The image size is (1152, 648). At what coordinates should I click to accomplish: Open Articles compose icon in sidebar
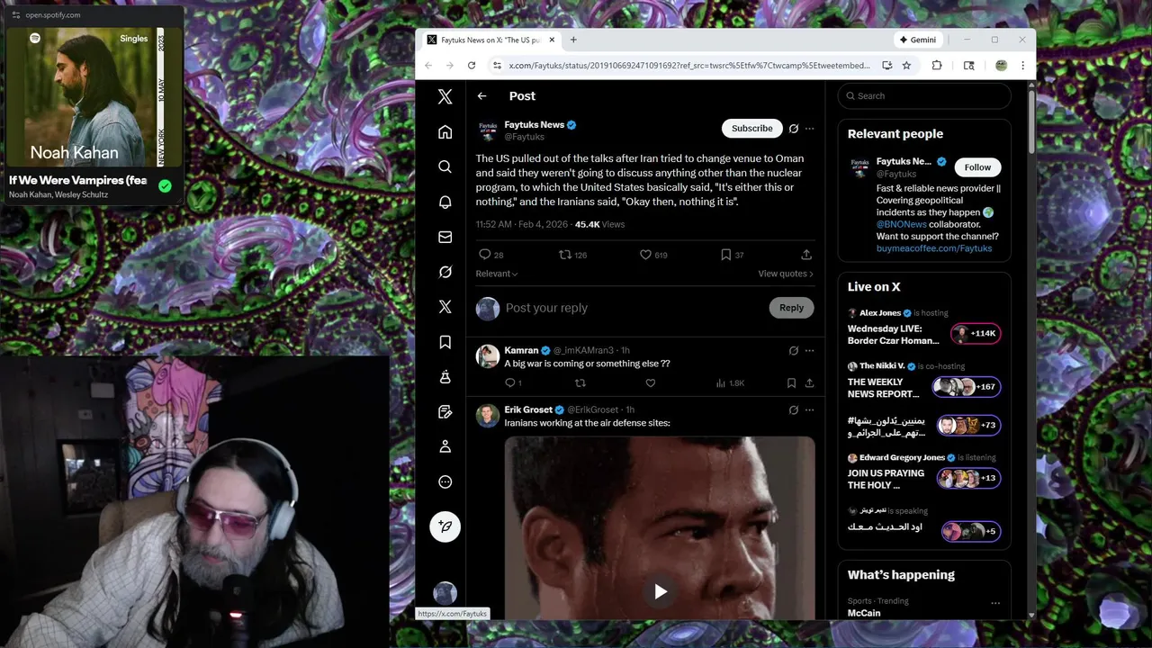445,411
